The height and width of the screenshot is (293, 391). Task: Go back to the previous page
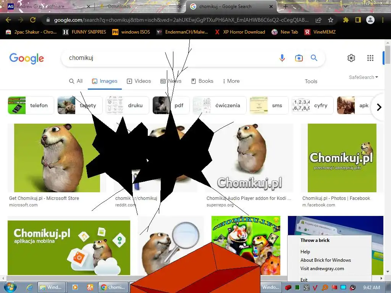click(x=8, y=20)
